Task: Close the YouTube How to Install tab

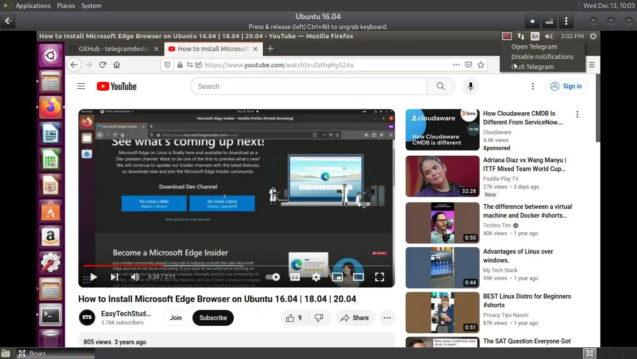Action: 255,49
